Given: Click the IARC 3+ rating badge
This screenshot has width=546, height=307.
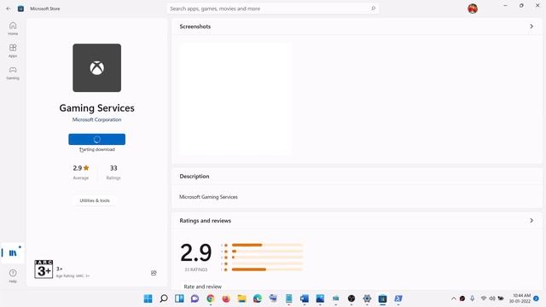Looking at the screenshot, I should click(44, 269).
